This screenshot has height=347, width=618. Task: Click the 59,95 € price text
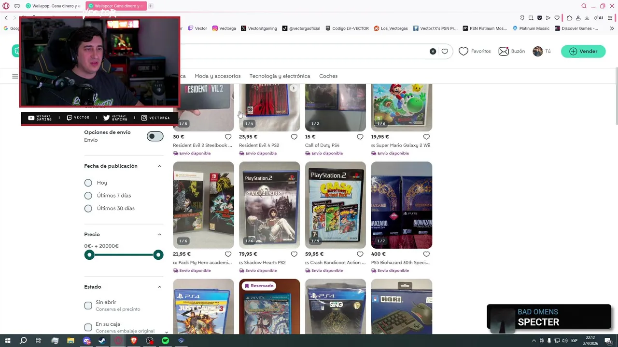[314, 254]
